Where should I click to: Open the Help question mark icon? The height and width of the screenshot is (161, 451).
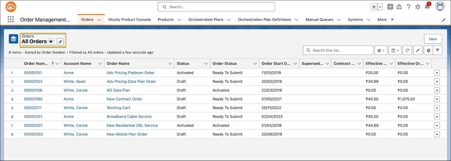pos(408,7)
